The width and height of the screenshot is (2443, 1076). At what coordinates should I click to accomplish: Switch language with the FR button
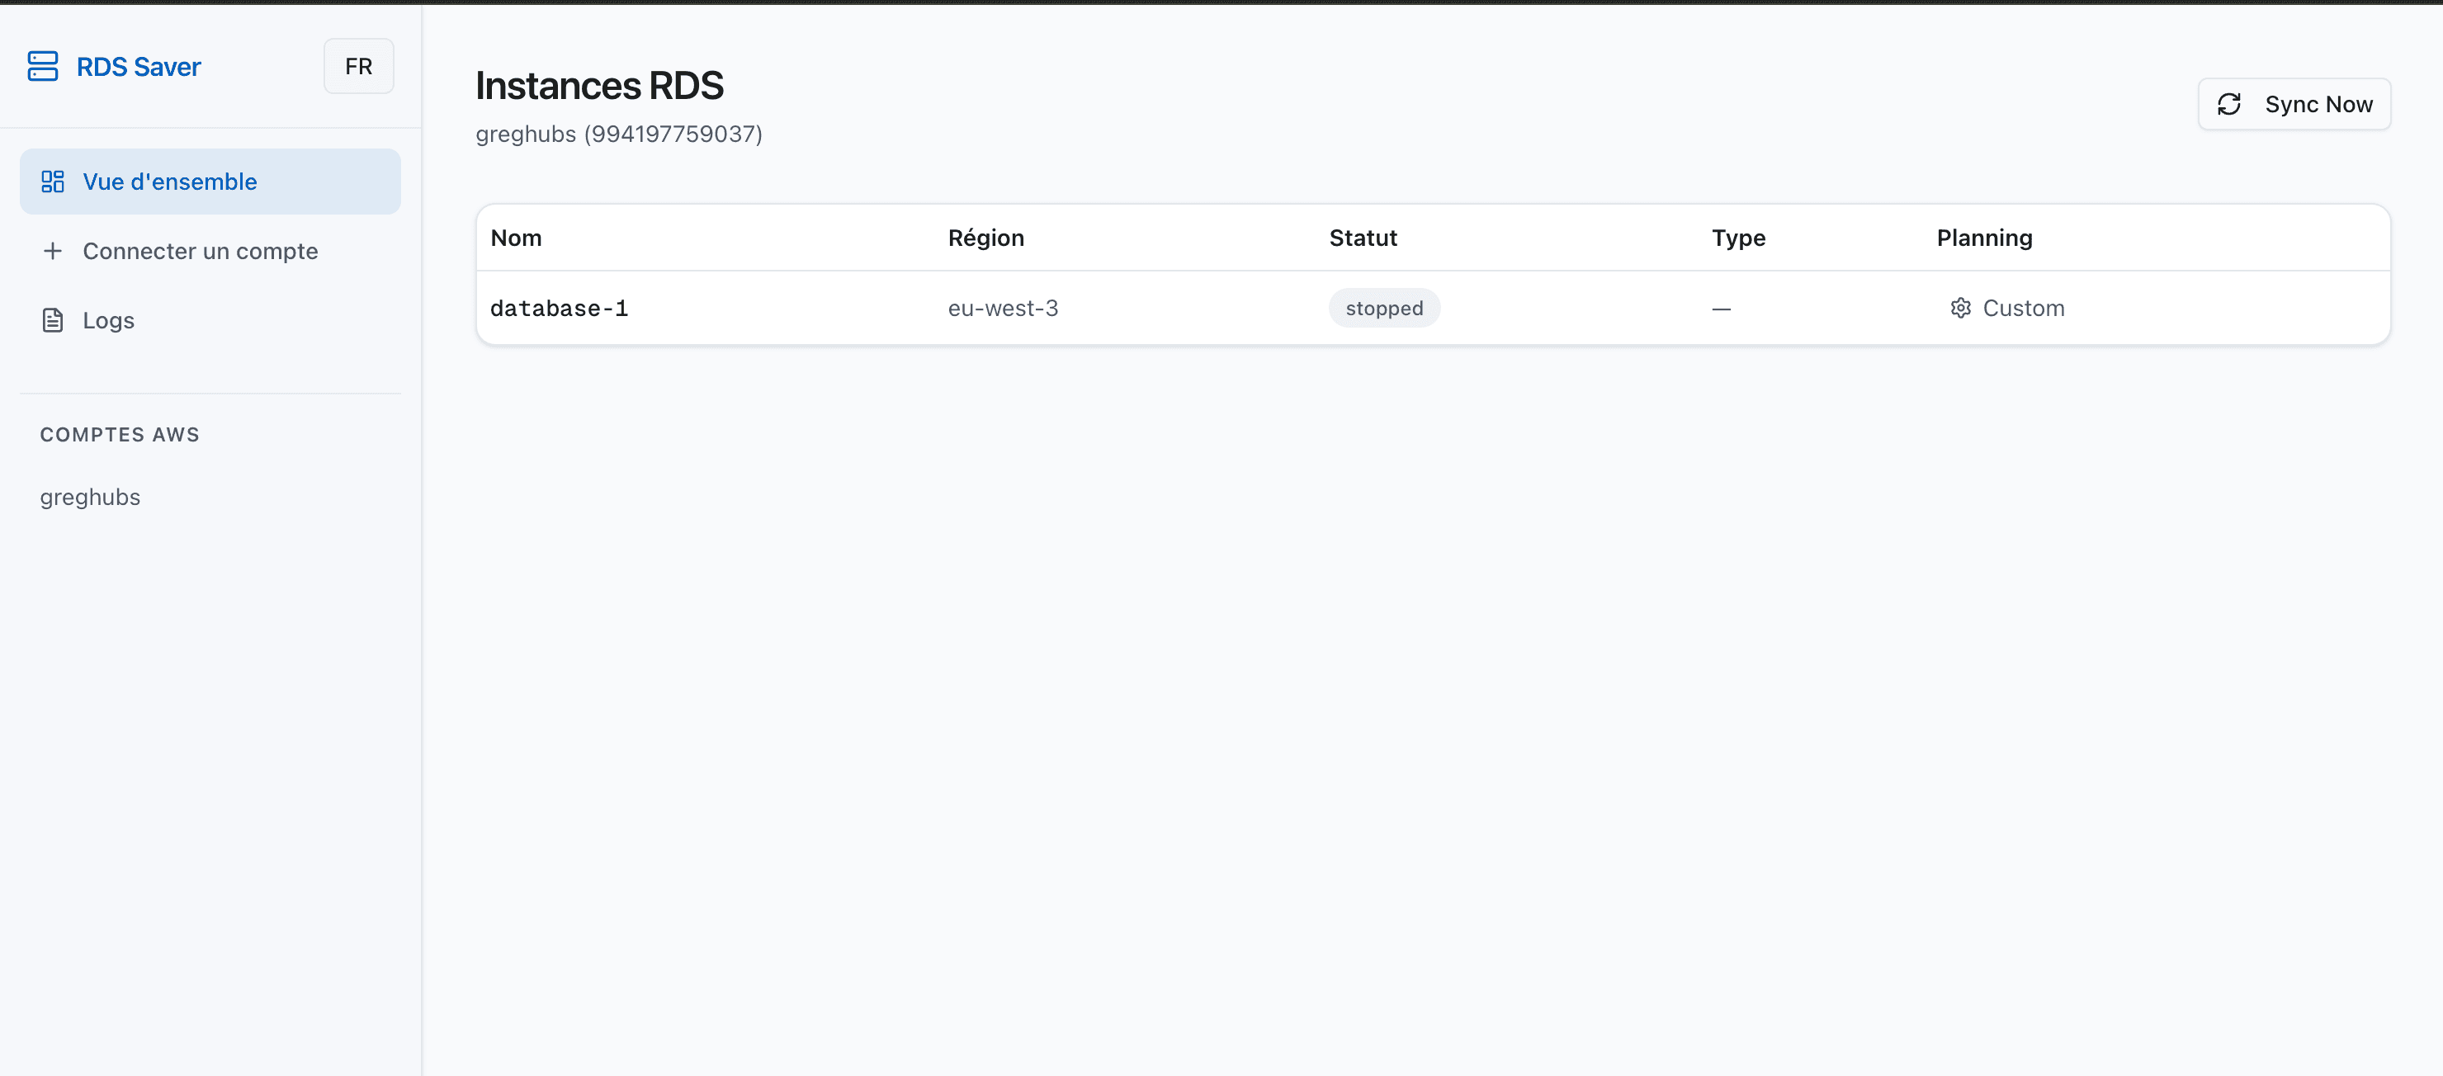(x=358, y=66)
